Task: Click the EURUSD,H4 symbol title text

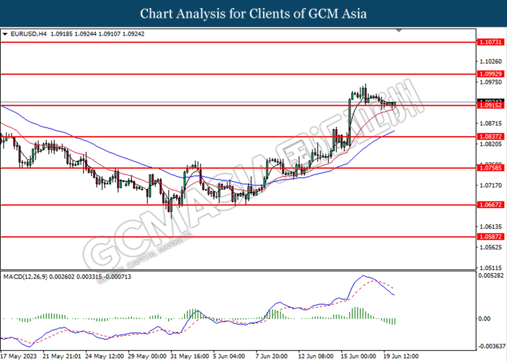Action: 29,34
